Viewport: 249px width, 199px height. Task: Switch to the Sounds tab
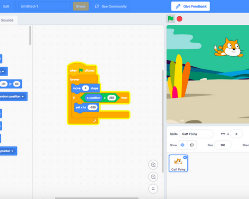click(7, 20)
